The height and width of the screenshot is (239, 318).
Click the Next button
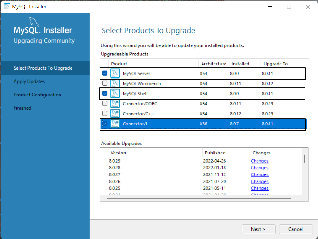pos(258,229)
